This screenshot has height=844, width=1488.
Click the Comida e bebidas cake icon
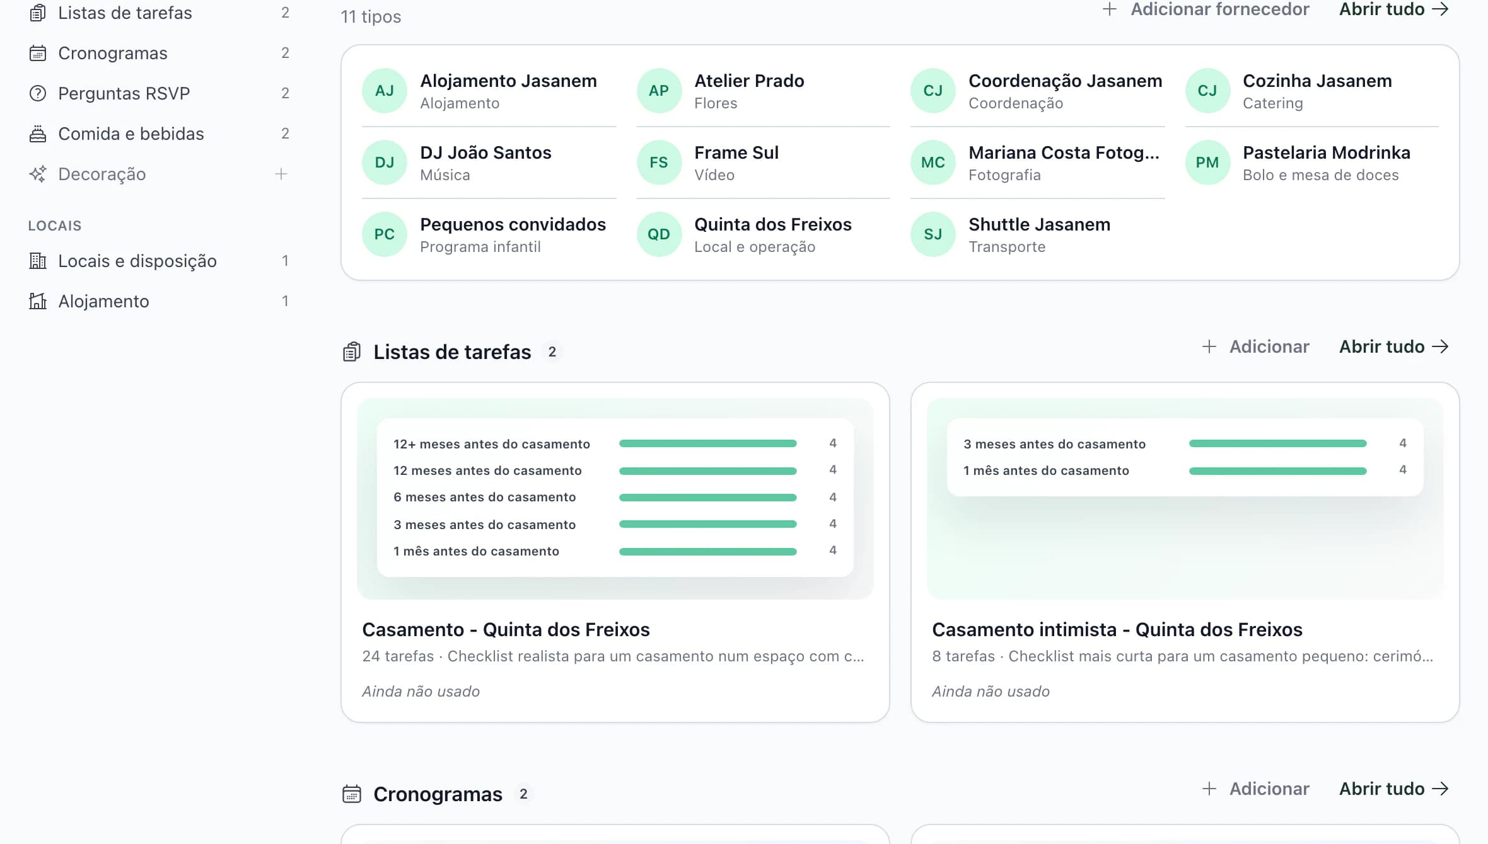pos(38,134)
